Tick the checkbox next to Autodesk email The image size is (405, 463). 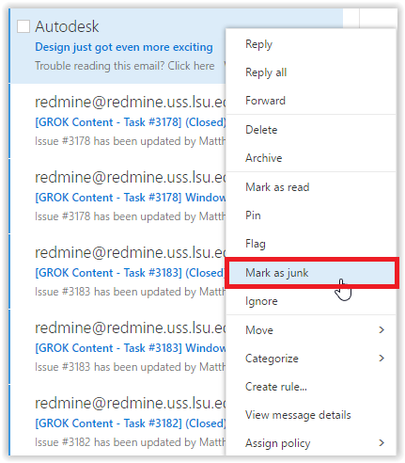click(23, 26)
